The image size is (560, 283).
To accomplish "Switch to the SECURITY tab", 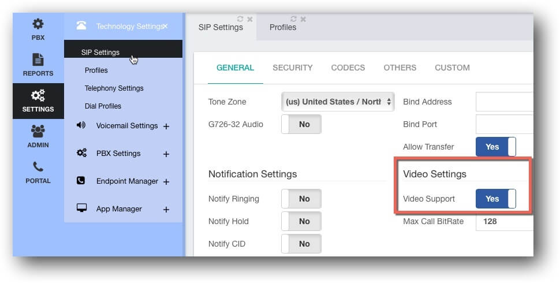I will click(x=293, y=68).
